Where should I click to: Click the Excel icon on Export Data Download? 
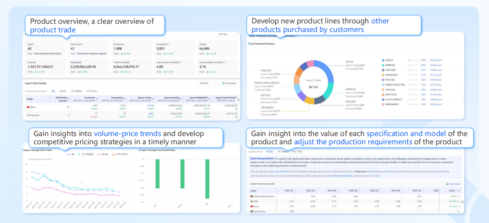224,83
